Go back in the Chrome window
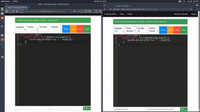Image resolution: width=200 pixels, height=112 pixels. (x=104, y=9)
